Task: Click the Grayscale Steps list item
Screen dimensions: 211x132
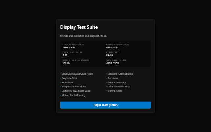Action: [x=69, y=78]
